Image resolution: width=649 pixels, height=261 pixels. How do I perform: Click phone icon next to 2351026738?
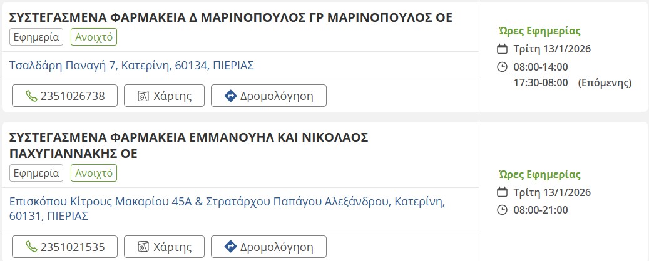pyautogui.click(x=31, y=96)
